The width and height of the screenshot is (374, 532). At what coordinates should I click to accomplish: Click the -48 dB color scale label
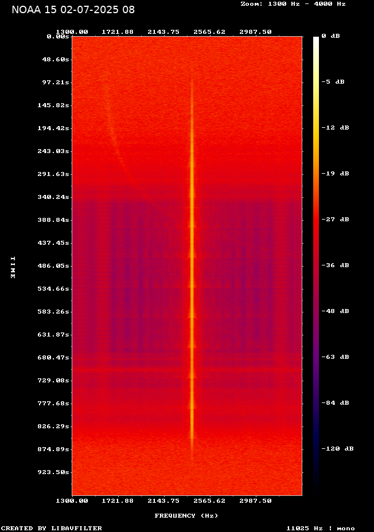336,311
